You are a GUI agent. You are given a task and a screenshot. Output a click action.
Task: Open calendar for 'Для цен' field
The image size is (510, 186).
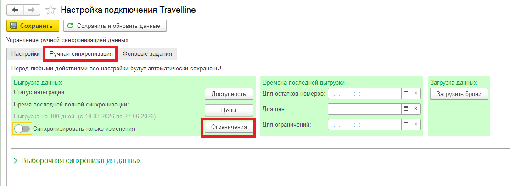point(406,109)
